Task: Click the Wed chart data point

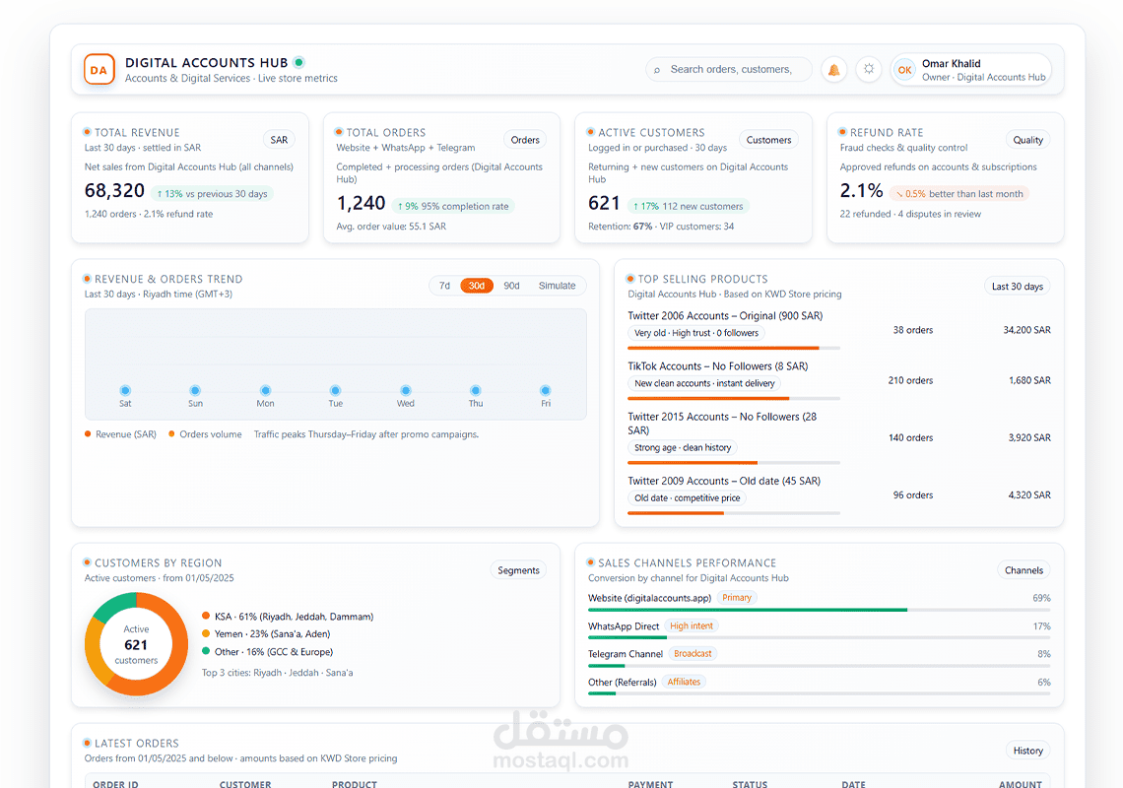Action: point(406,390)
